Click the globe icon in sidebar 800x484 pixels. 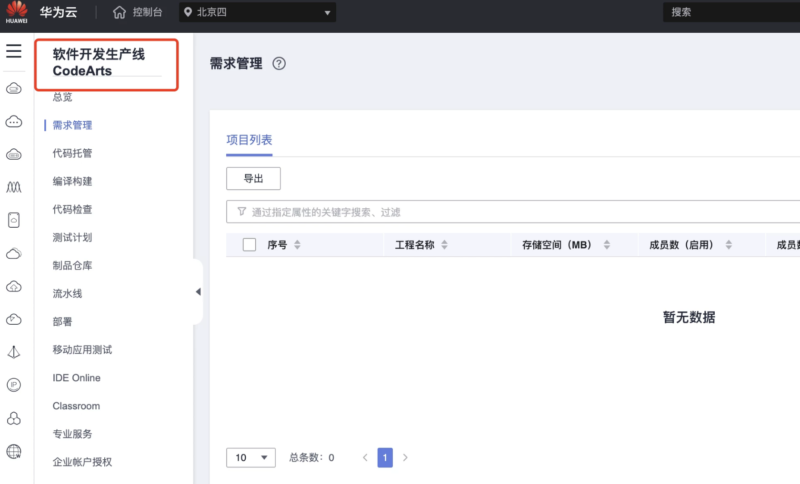pyautogui.click(x=14, y=451)
